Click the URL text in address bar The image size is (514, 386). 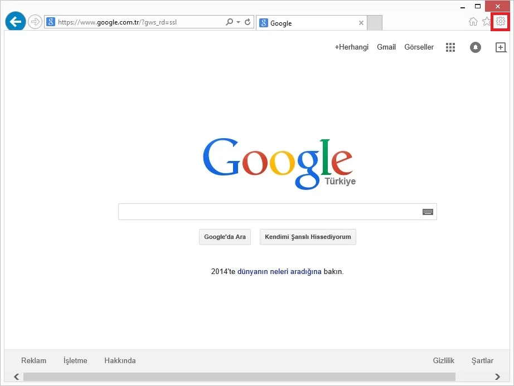click(x=118, y=22)
